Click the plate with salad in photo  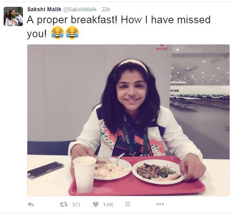tap(158, 172)
